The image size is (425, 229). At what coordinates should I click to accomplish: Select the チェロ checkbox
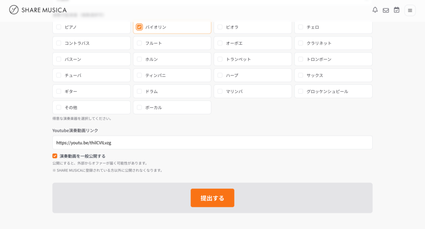point(301,27)
